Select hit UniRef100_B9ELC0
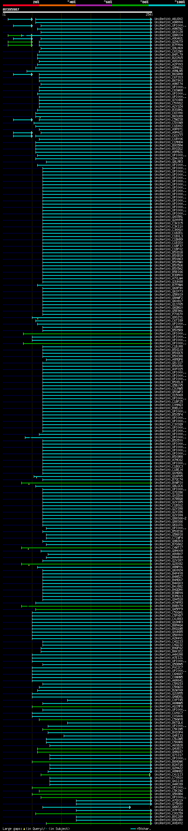188x831 pixels. (x=168, y=408)
